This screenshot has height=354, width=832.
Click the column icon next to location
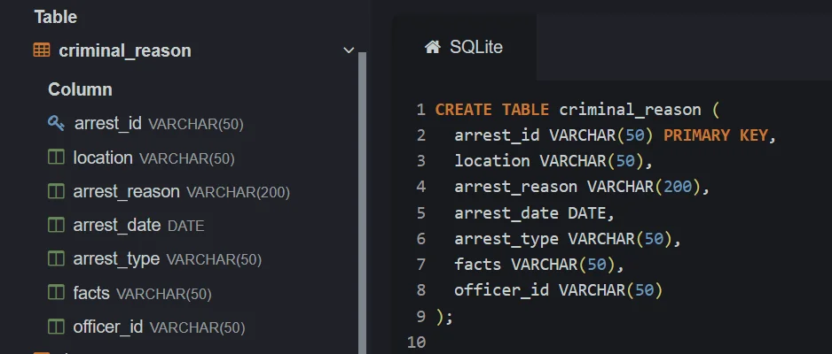[56, 158]
